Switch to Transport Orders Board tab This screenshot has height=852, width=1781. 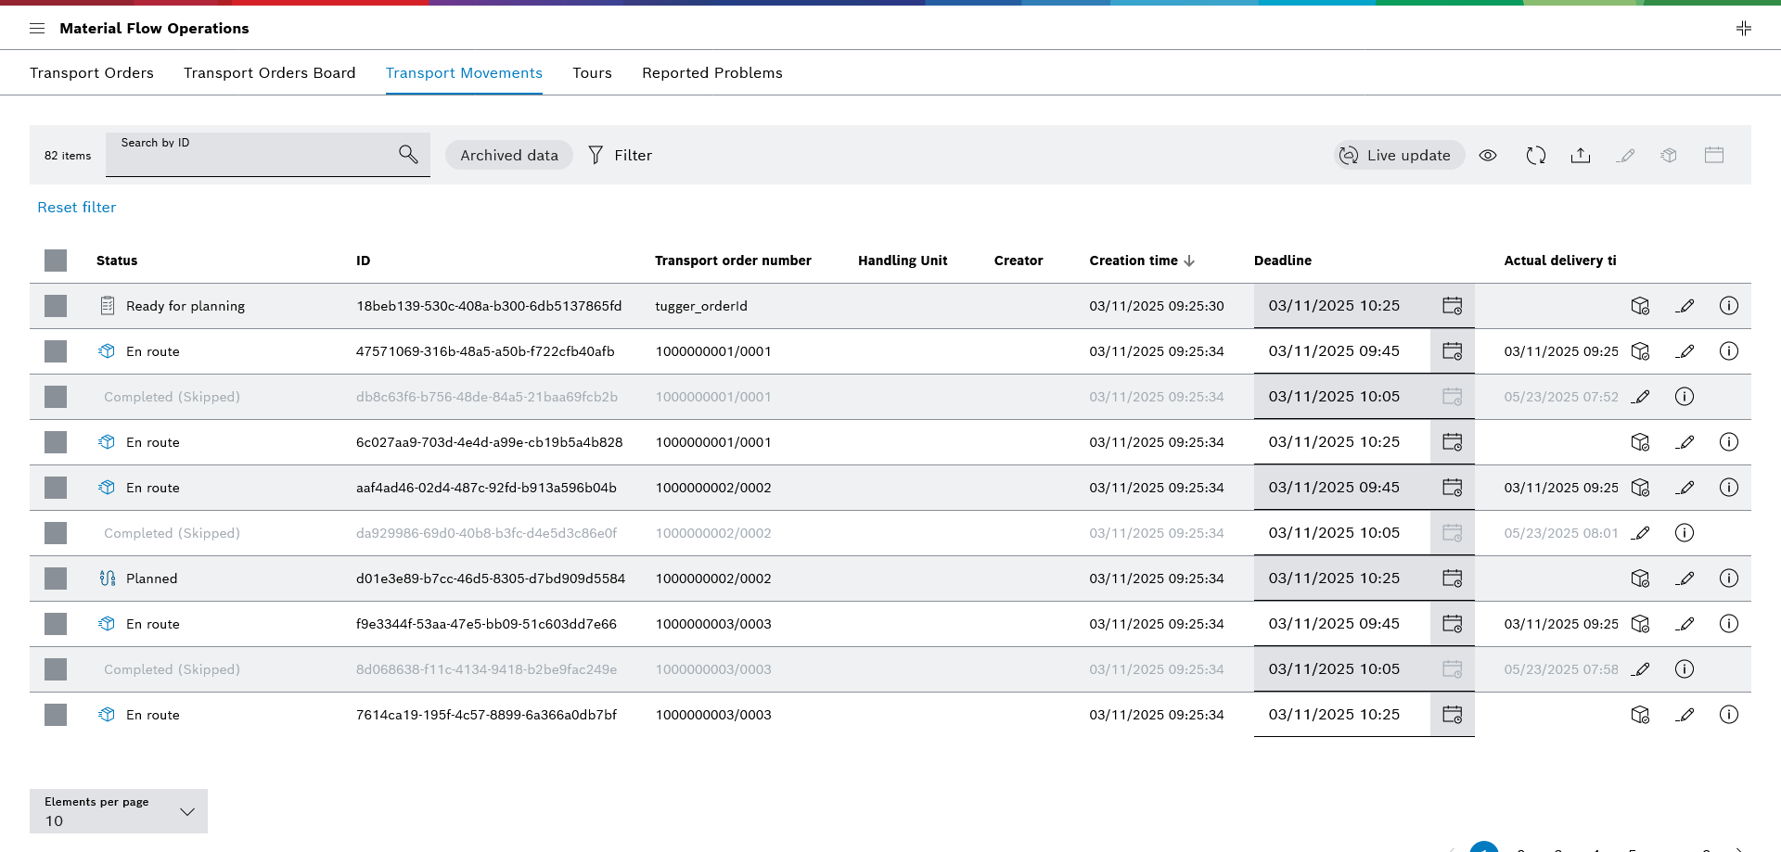click(270, 73)
